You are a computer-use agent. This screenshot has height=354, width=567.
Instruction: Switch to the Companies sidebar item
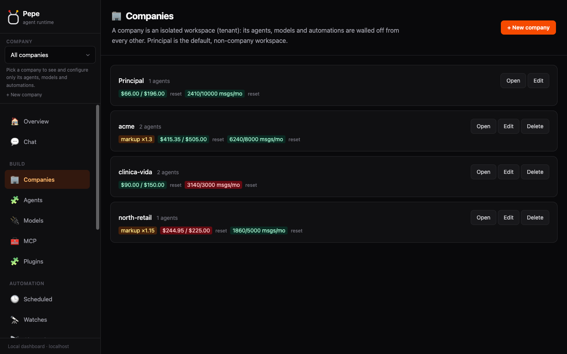(x=47, y=180)
